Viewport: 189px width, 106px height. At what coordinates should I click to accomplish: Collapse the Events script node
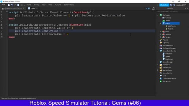pos(160,23)
